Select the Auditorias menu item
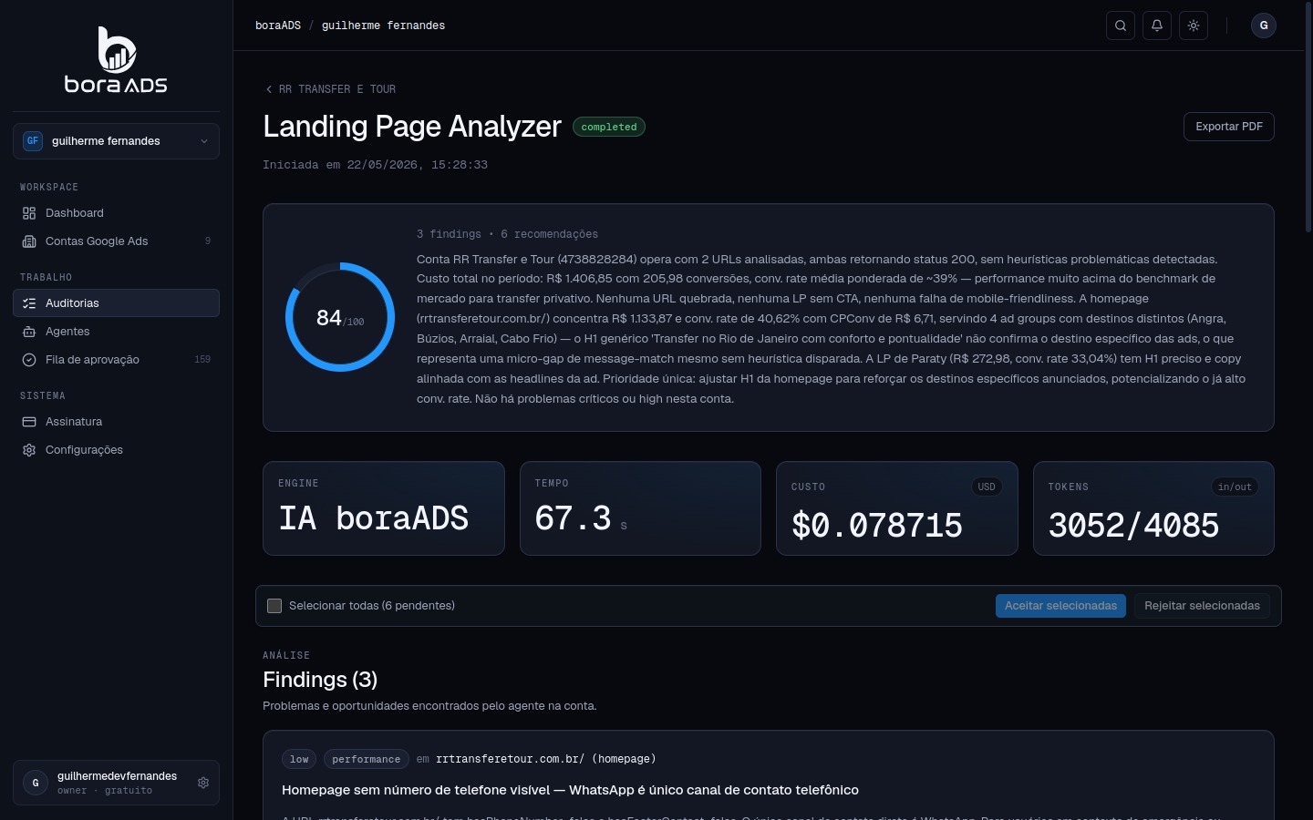Image resolution: width=1313 pixels, height=820 pixels. [116, 303]
